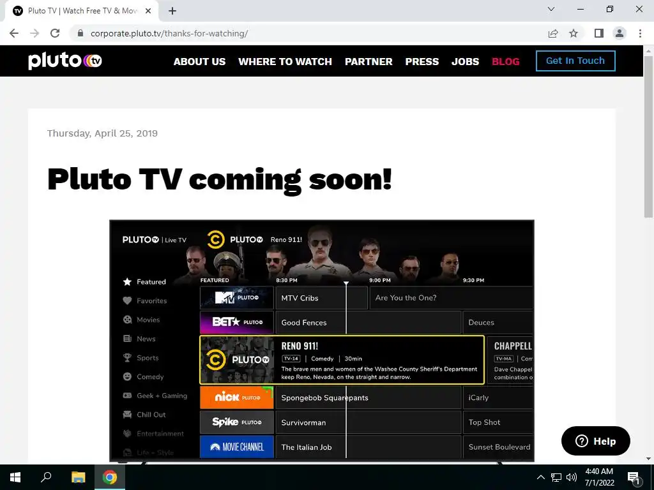The width and height of the screenshot is (654, 490).
Task: Open the Chrome profile avatar
Action: pyautogui.click(x=620, y=33)
